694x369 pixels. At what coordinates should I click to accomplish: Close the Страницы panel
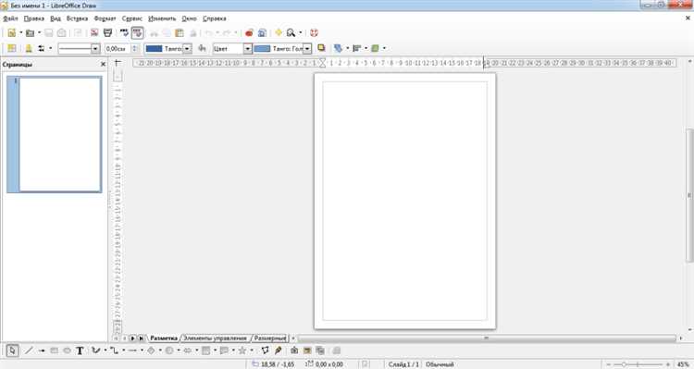tap(103, 64)
